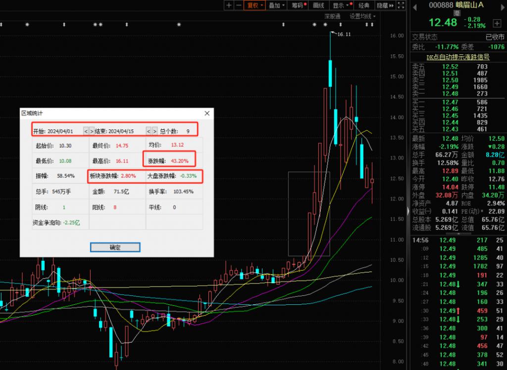
Task: Confirm dialog with 确定 button
Action: point(115,247)
